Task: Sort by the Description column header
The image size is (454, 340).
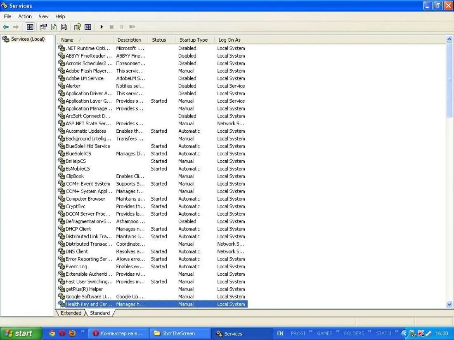Action: [130, 40]
